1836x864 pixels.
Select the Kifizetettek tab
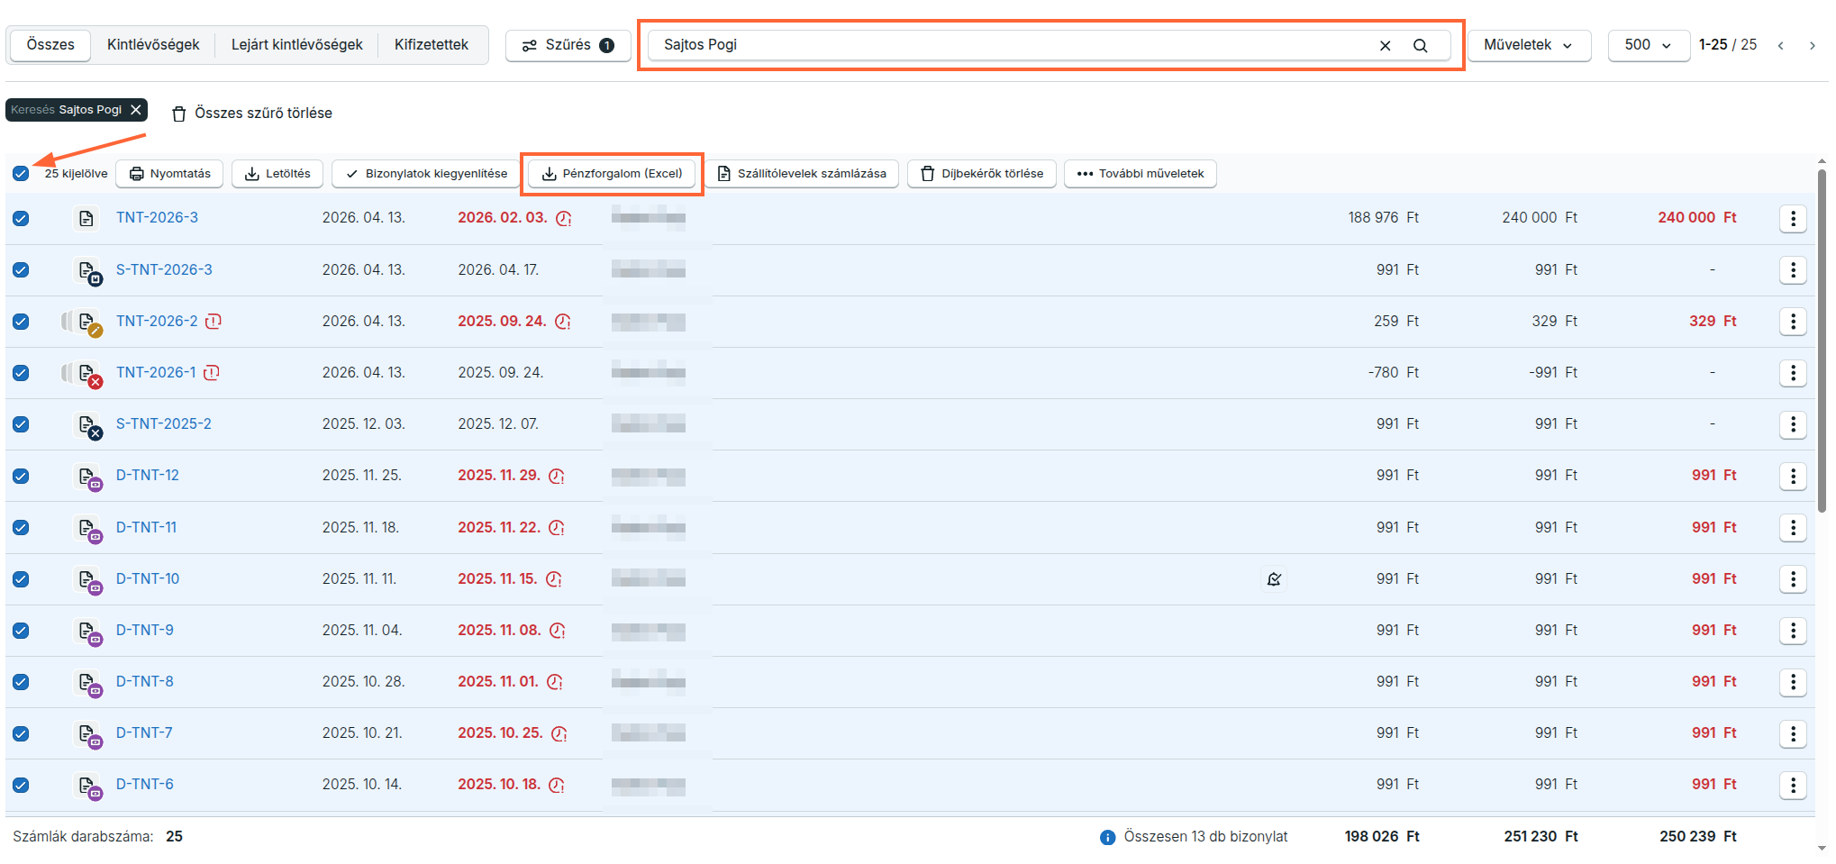[x=431, y=45]
